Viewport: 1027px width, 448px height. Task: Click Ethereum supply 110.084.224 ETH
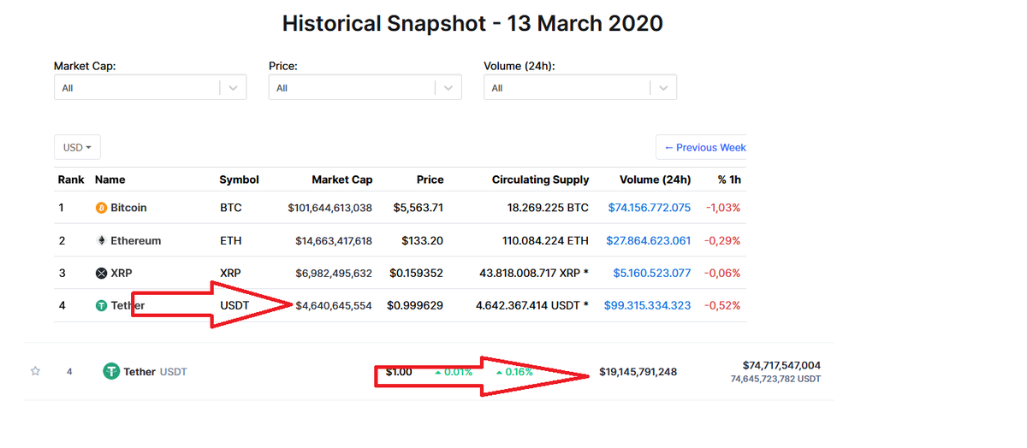point(545,240)
